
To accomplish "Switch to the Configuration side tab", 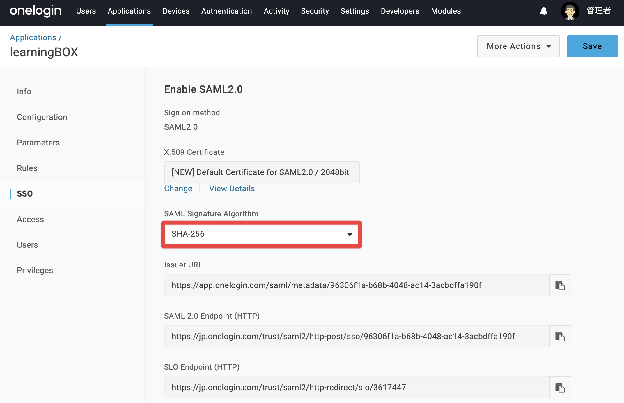I will click(42, 117).
